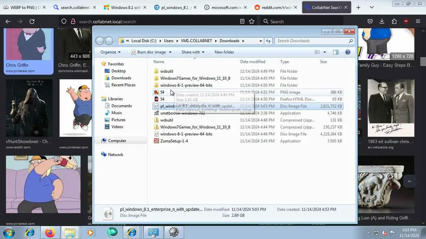Bookmark this page with the star
The image size is (426, 239).
click(x=252, y=21)
